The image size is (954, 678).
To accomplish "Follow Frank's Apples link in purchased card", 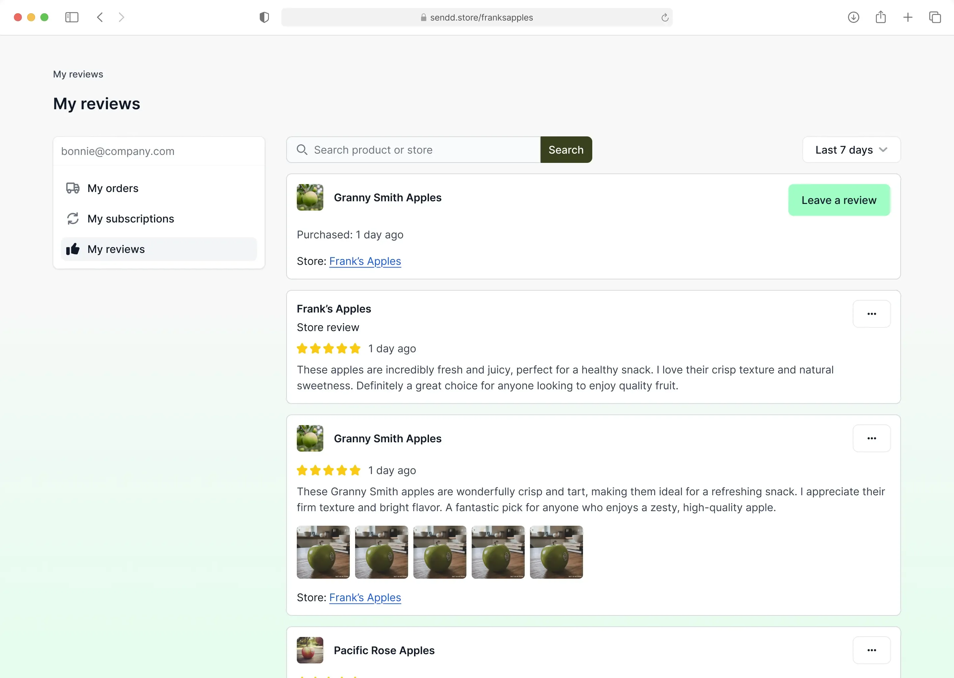I will click(x=365, y=261).
